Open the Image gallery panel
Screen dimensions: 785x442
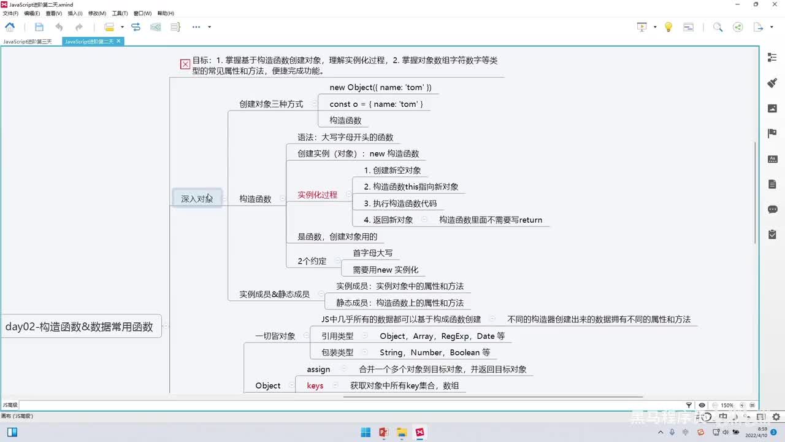point(772,108)
